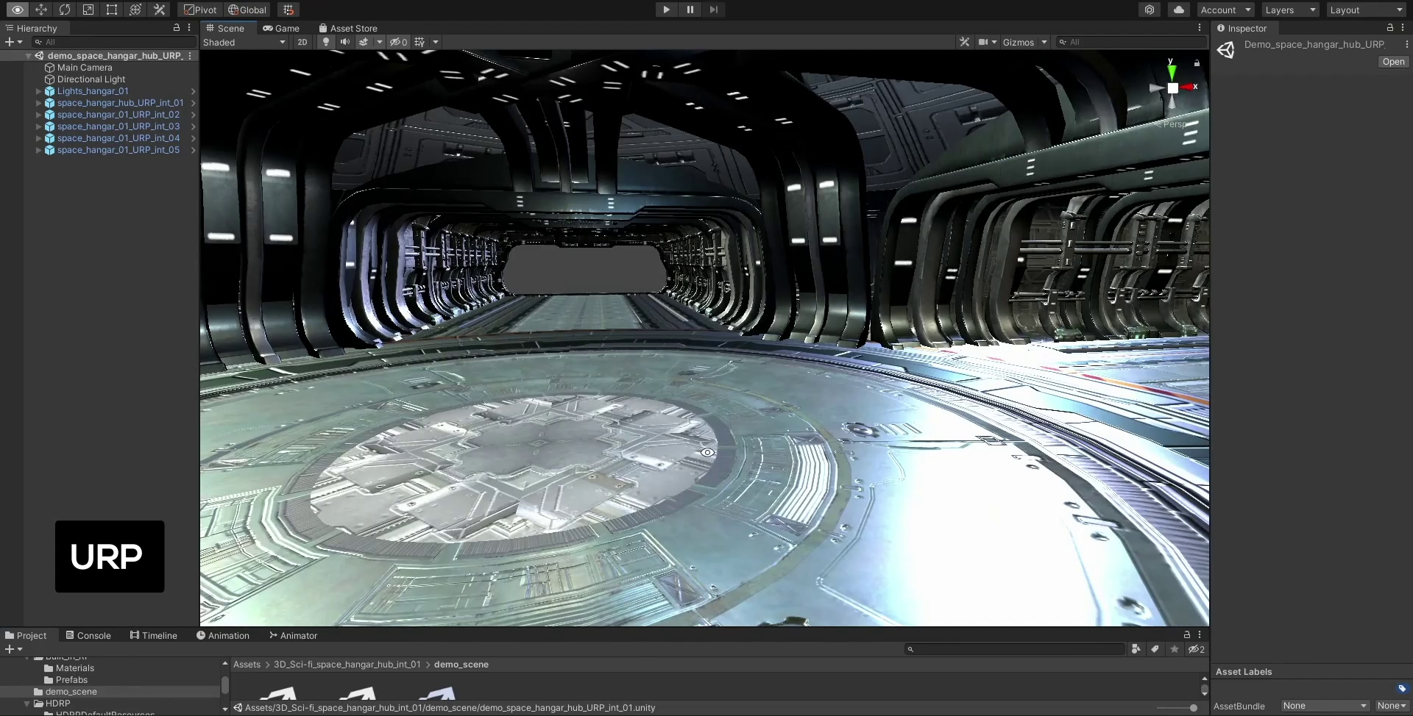Viewport: 1413px width, 716px height.
Task: Open the Gizmos dropdown
Action: point(1024,42)
